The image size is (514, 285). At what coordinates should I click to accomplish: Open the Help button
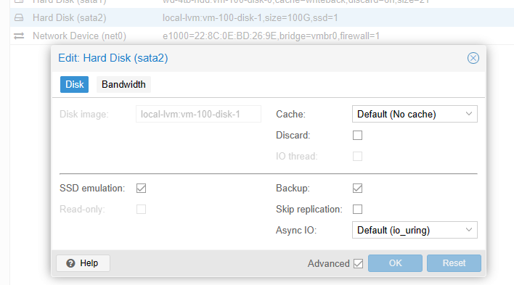click(x=83, y=263)
